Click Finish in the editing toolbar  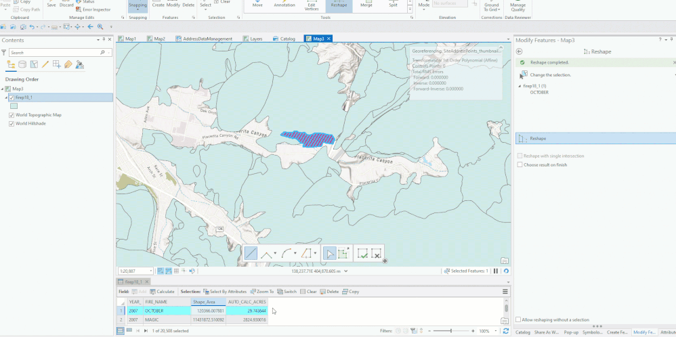coord(363,254)
